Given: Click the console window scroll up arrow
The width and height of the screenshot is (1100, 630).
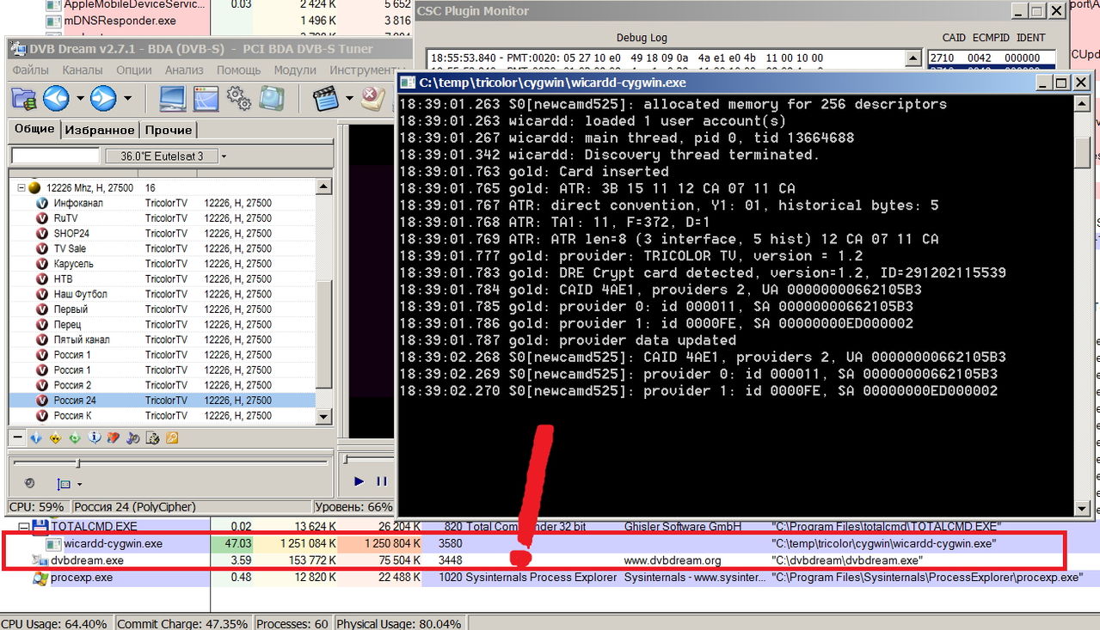Looking at the screenshot, I should click(x=1083, y=103).
